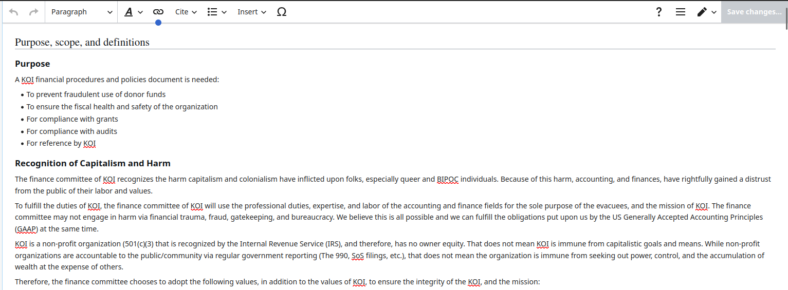Expand the list structure dropdown
This screenshot has height=290, width=788.
217,12
